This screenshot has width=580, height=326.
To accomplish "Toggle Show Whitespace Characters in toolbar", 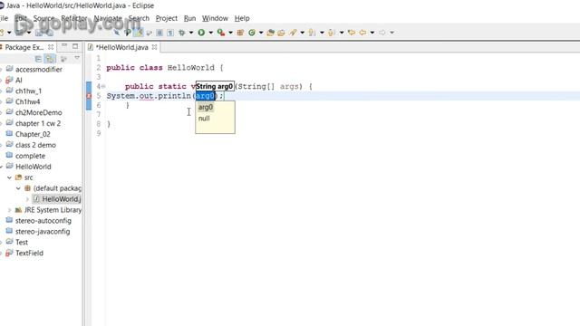I will click(x=170, y=33).
